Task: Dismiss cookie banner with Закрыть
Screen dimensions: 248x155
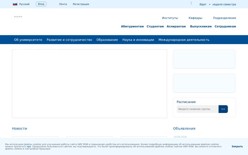Action: coord(237,146)
